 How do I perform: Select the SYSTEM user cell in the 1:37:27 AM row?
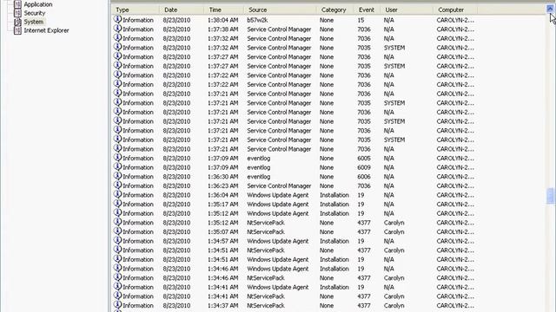click(x=394, y=66)
